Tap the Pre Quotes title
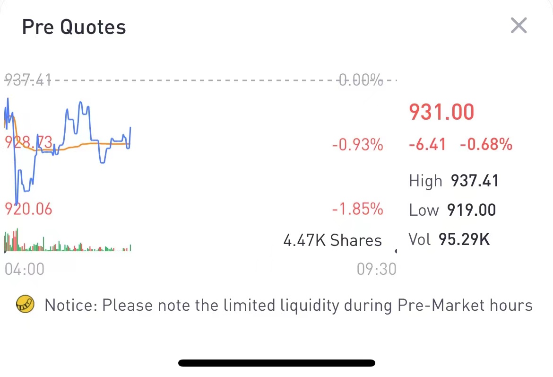Image resolution: width=553 pixels, height=377 pixels. point(74,27)
